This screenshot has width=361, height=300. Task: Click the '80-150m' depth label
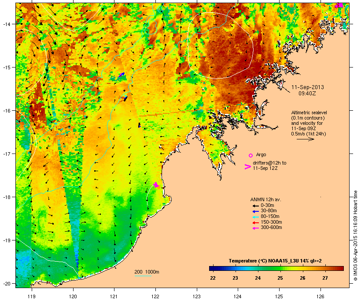pos(270,217)
